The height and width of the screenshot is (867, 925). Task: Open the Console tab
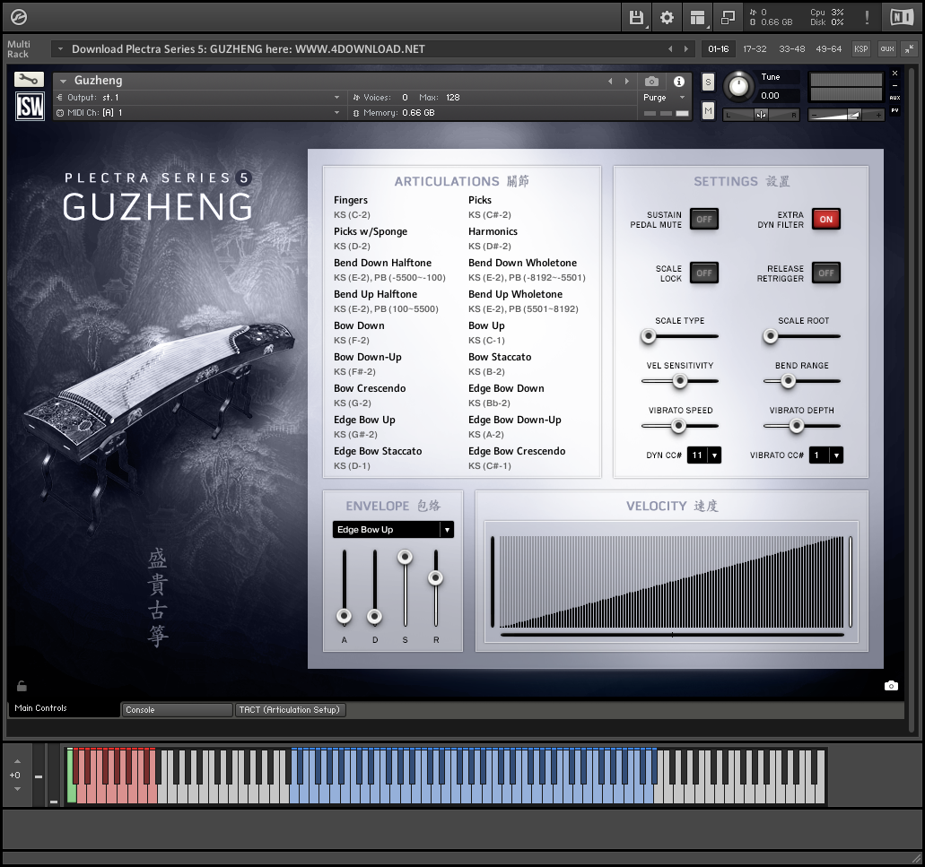(x=177, y=709)
